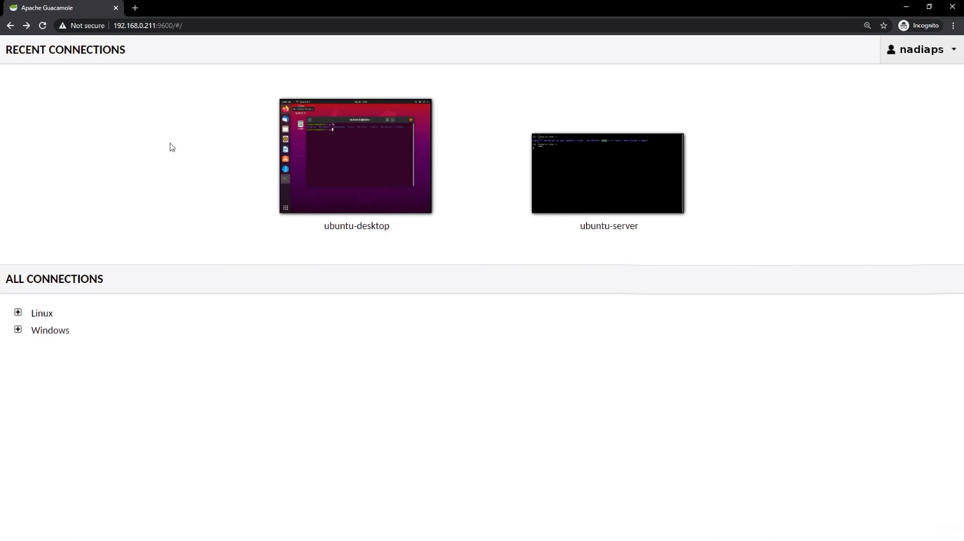
Task: Select the Linux group name
Action: pyautogui.click(x=42, y=313)
